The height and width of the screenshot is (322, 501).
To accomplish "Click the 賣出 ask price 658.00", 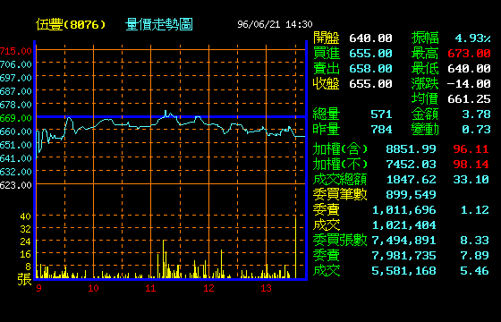I will tap(370, 69).
